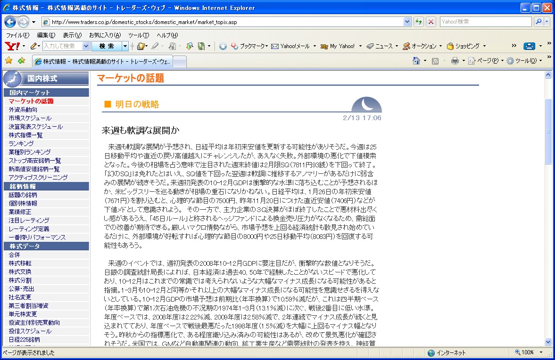
Task: Expand Yahoo toolbar overflow chevron
Action: [x=514, y=46]
